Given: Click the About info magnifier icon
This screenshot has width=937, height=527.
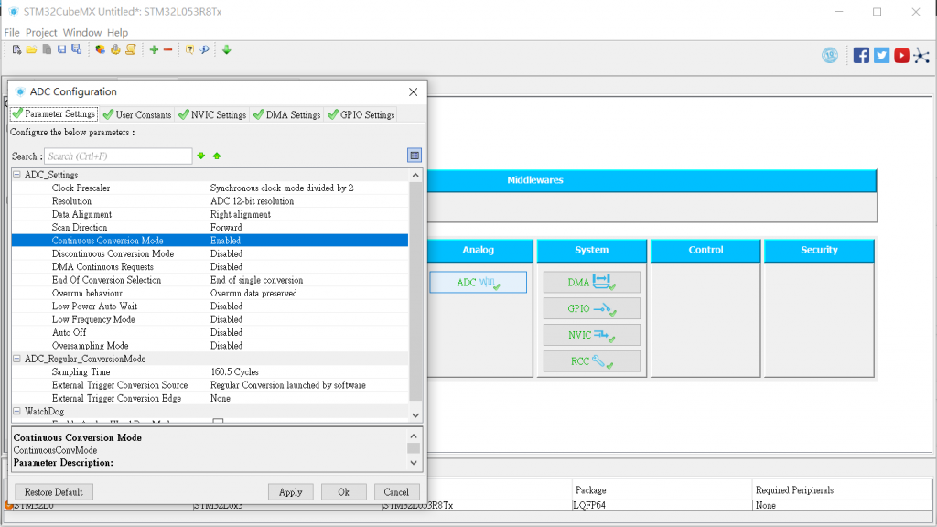Looking at the screenshot, I should click(204, 50).
